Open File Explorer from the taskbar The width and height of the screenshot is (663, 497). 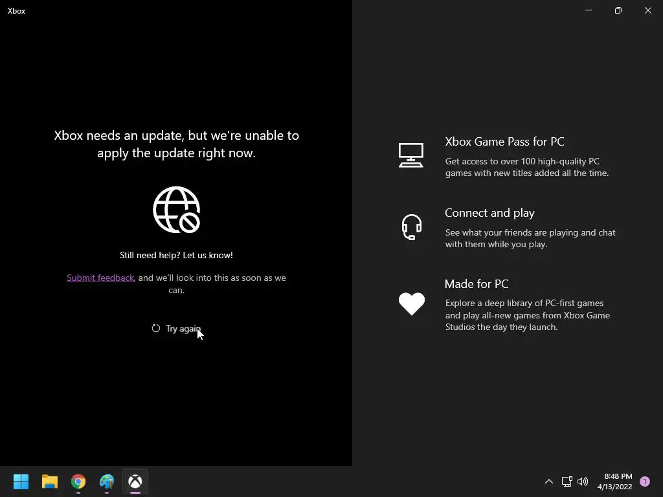(x=49, y=481)
